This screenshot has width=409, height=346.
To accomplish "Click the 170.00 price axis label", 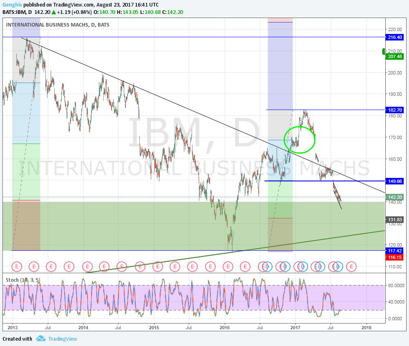I will click(x=395, y=137).
